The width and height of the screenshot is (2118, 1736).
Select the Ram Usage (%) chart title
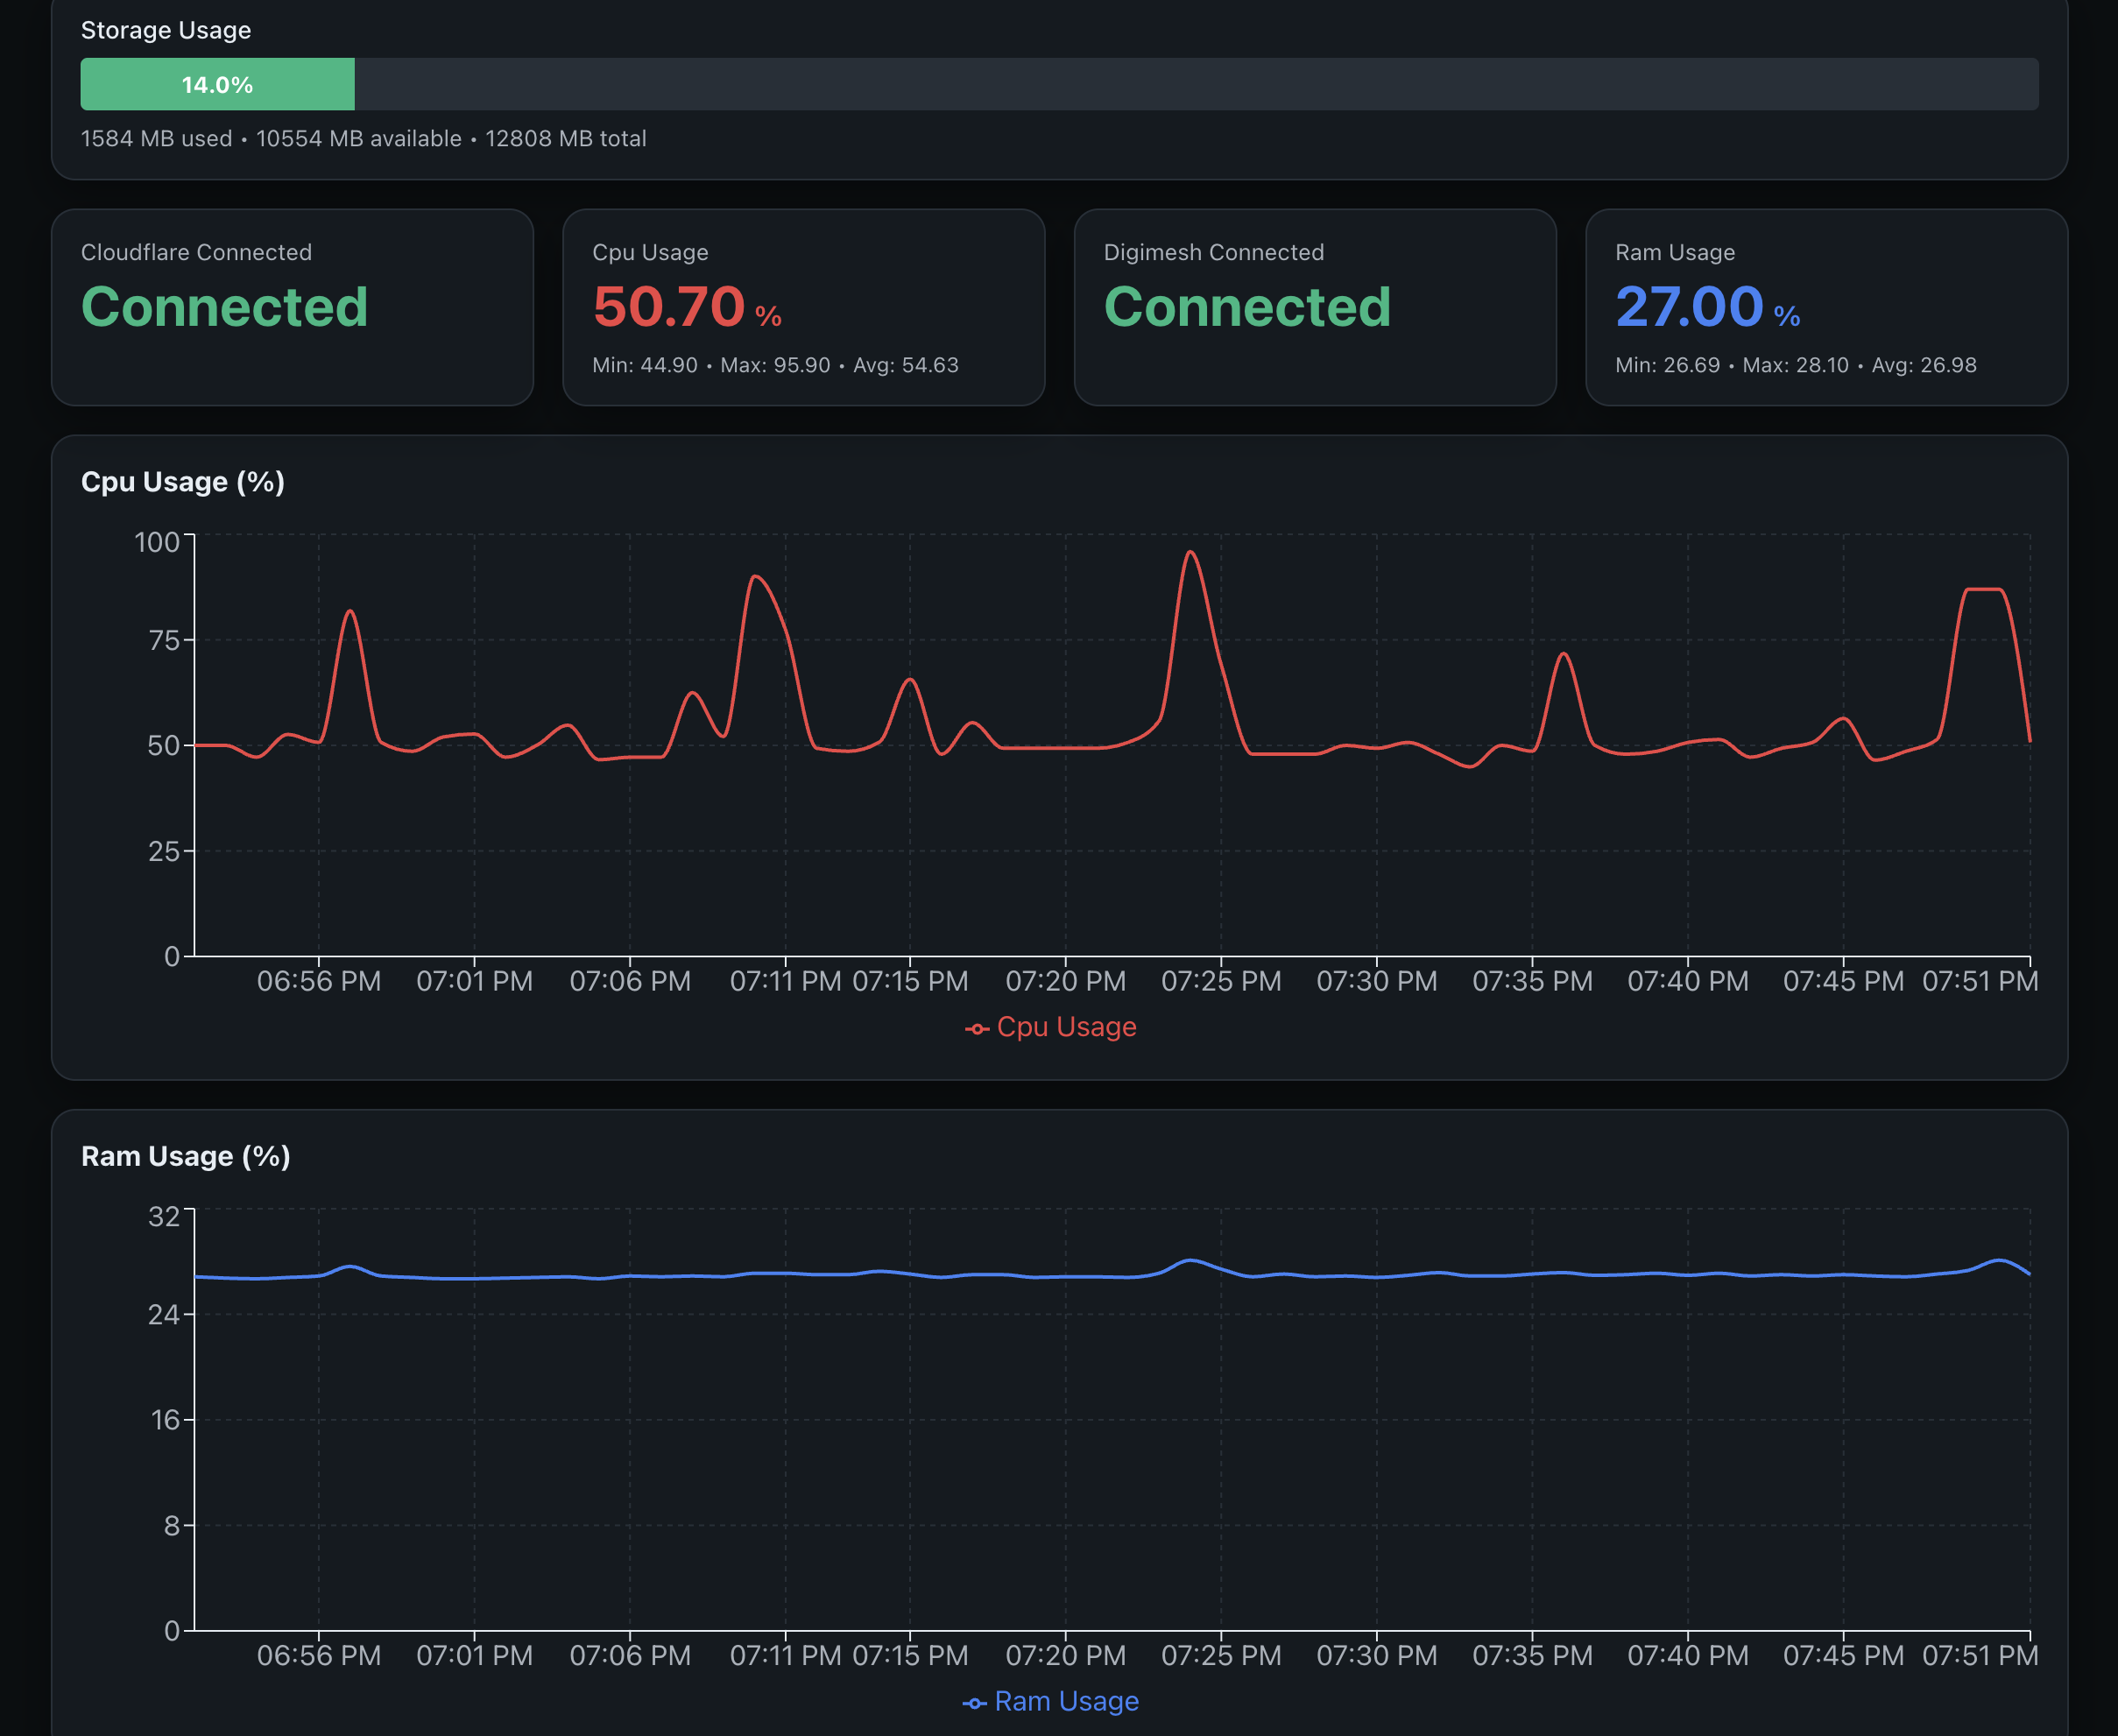185,1156
